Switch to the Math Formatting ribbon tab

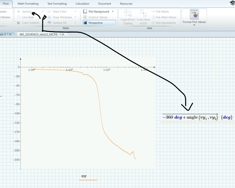pos(27,4)
